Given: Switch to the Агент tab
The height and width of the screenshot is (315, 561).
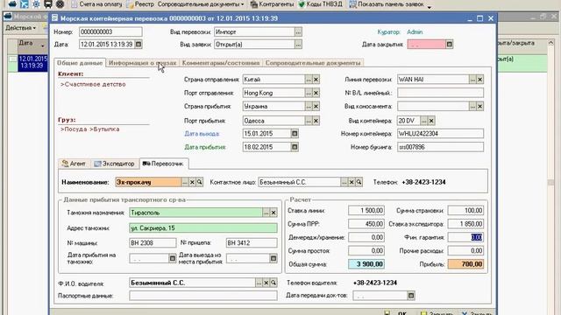Looking at the screenshot, I should coord(74,164).
